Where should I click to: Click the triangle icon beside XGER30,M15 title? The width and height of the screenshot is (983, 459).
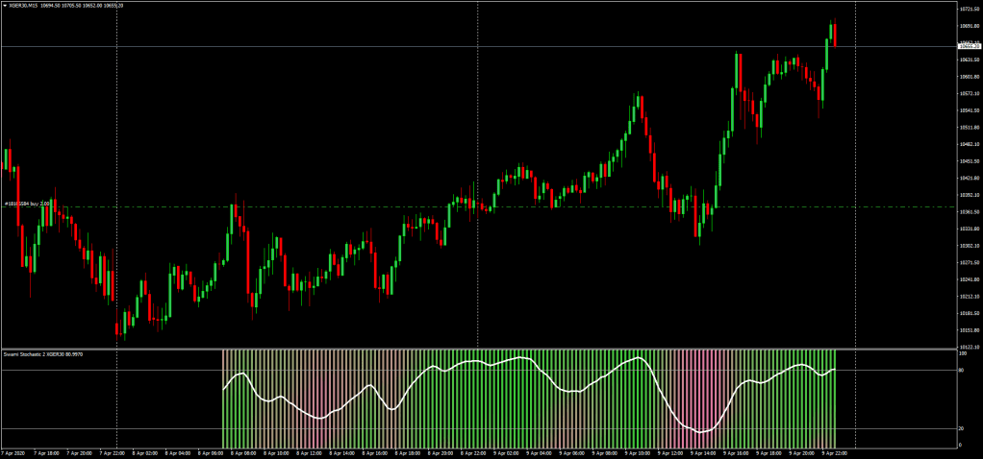5,7
